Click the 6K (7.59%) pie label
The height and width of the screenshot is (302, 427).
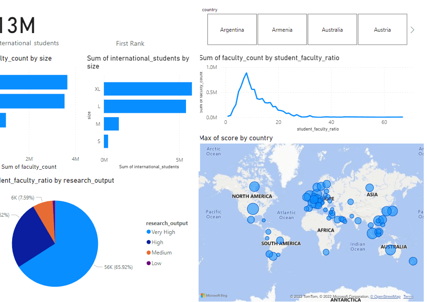pos(23,198)
